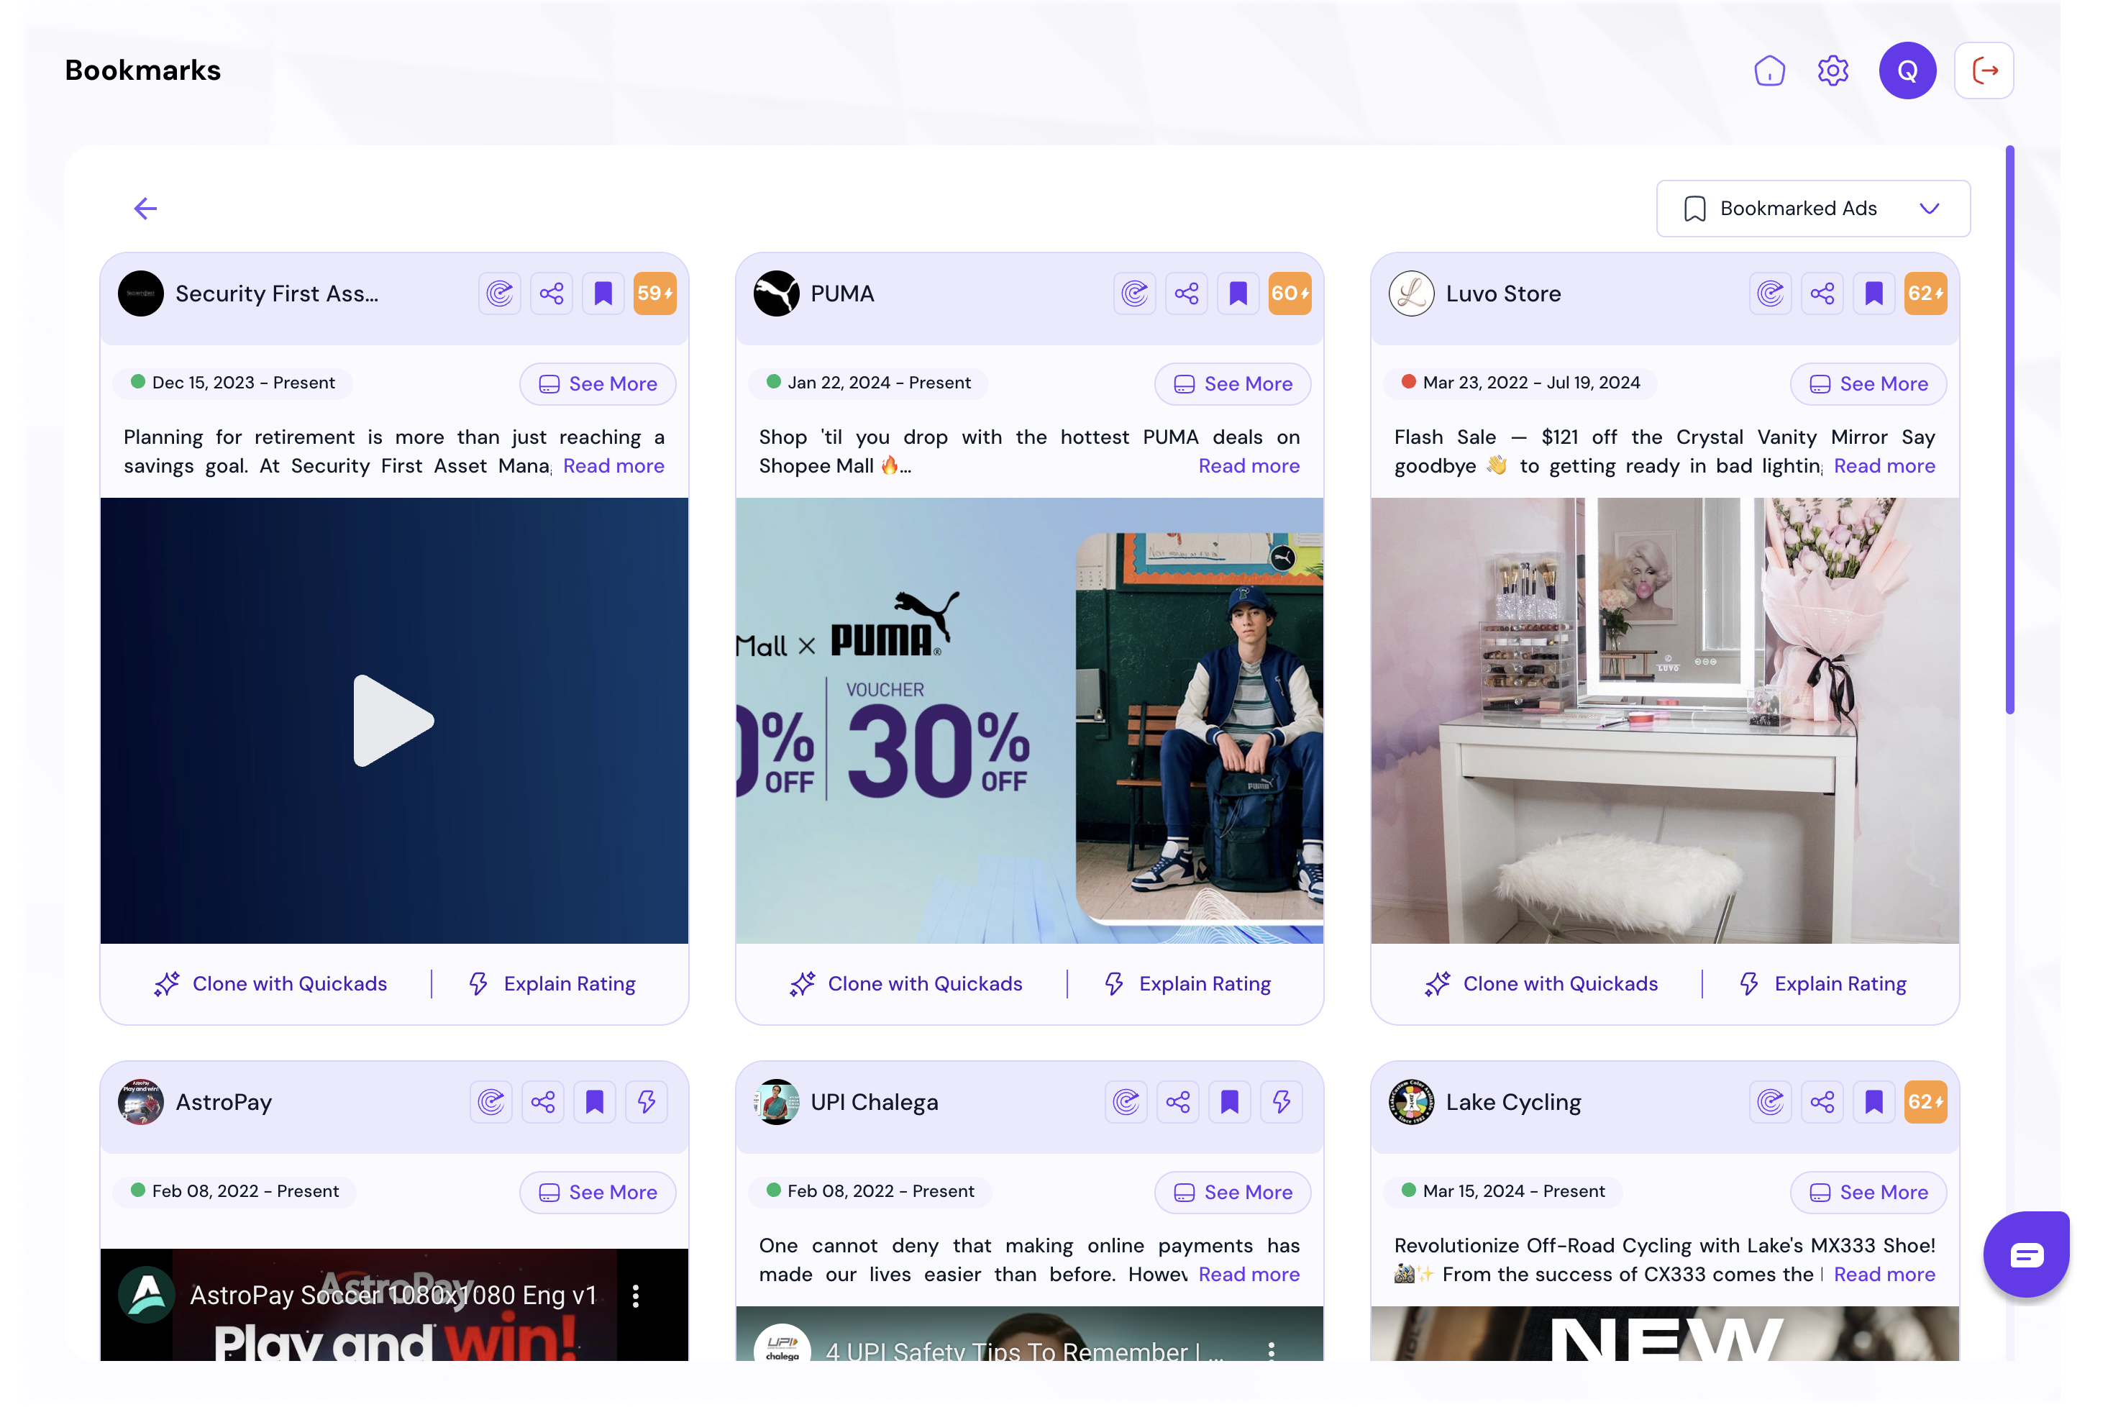Click See More on UPI Chalega card
The height and width of the screenshot is (1407, 2113).
point(1233,1193)
